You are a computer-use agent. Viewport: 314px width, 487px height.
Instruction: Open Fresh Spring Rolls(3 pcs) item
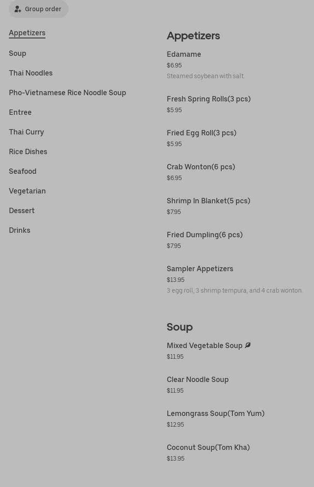point(209,99)
